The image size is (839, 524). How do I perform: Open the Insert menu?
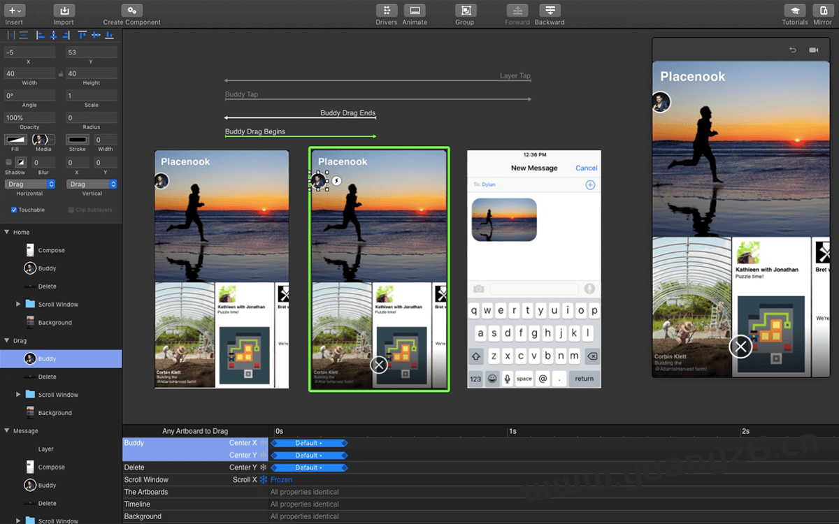[14, 10]
